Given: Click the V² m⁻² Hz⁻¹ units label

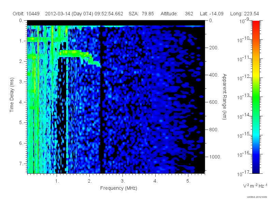Looking at the screenshot, I should (255, 186).
